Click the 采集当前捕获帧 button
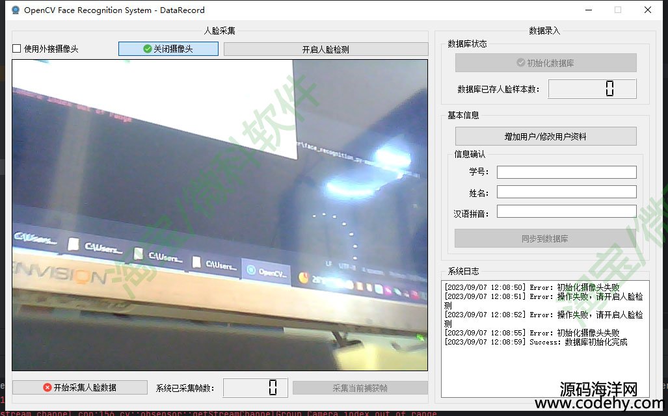The width and height of the screenshot is (668, 416). [360, 388]
